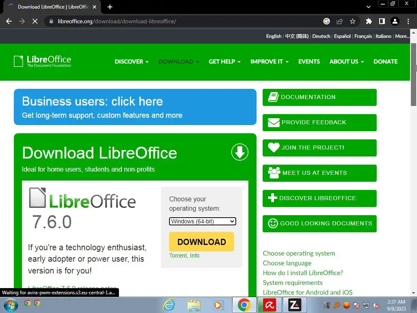This screenshot has width=417, height=313.
Task: Open LibreOffice for Android and iOS link
Action: (307, 292)
